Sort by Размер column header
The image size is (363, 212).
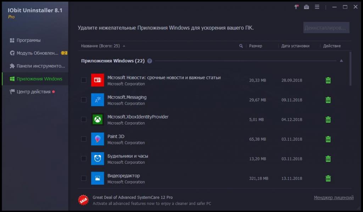coord(256,46)
